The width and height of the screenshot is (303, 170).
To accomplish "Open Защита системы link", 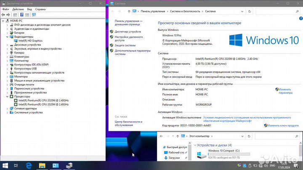I will 125,45.
